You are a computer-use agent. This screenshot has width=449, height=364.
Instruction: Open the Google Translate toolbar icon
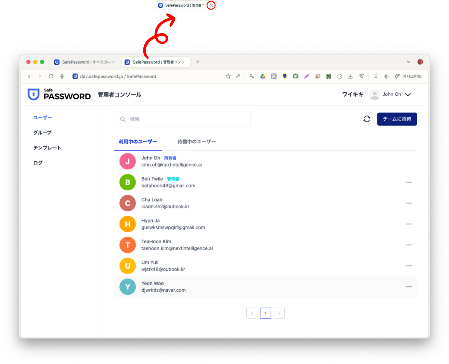point(252,76)
